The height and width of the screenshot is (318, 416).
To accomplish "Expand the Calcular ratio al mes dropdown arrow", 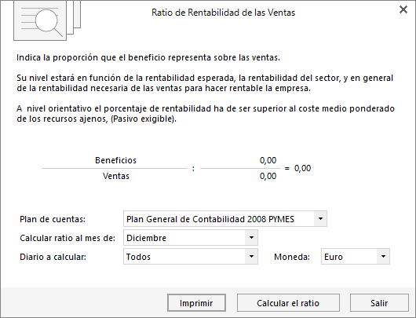I will 251,238.
